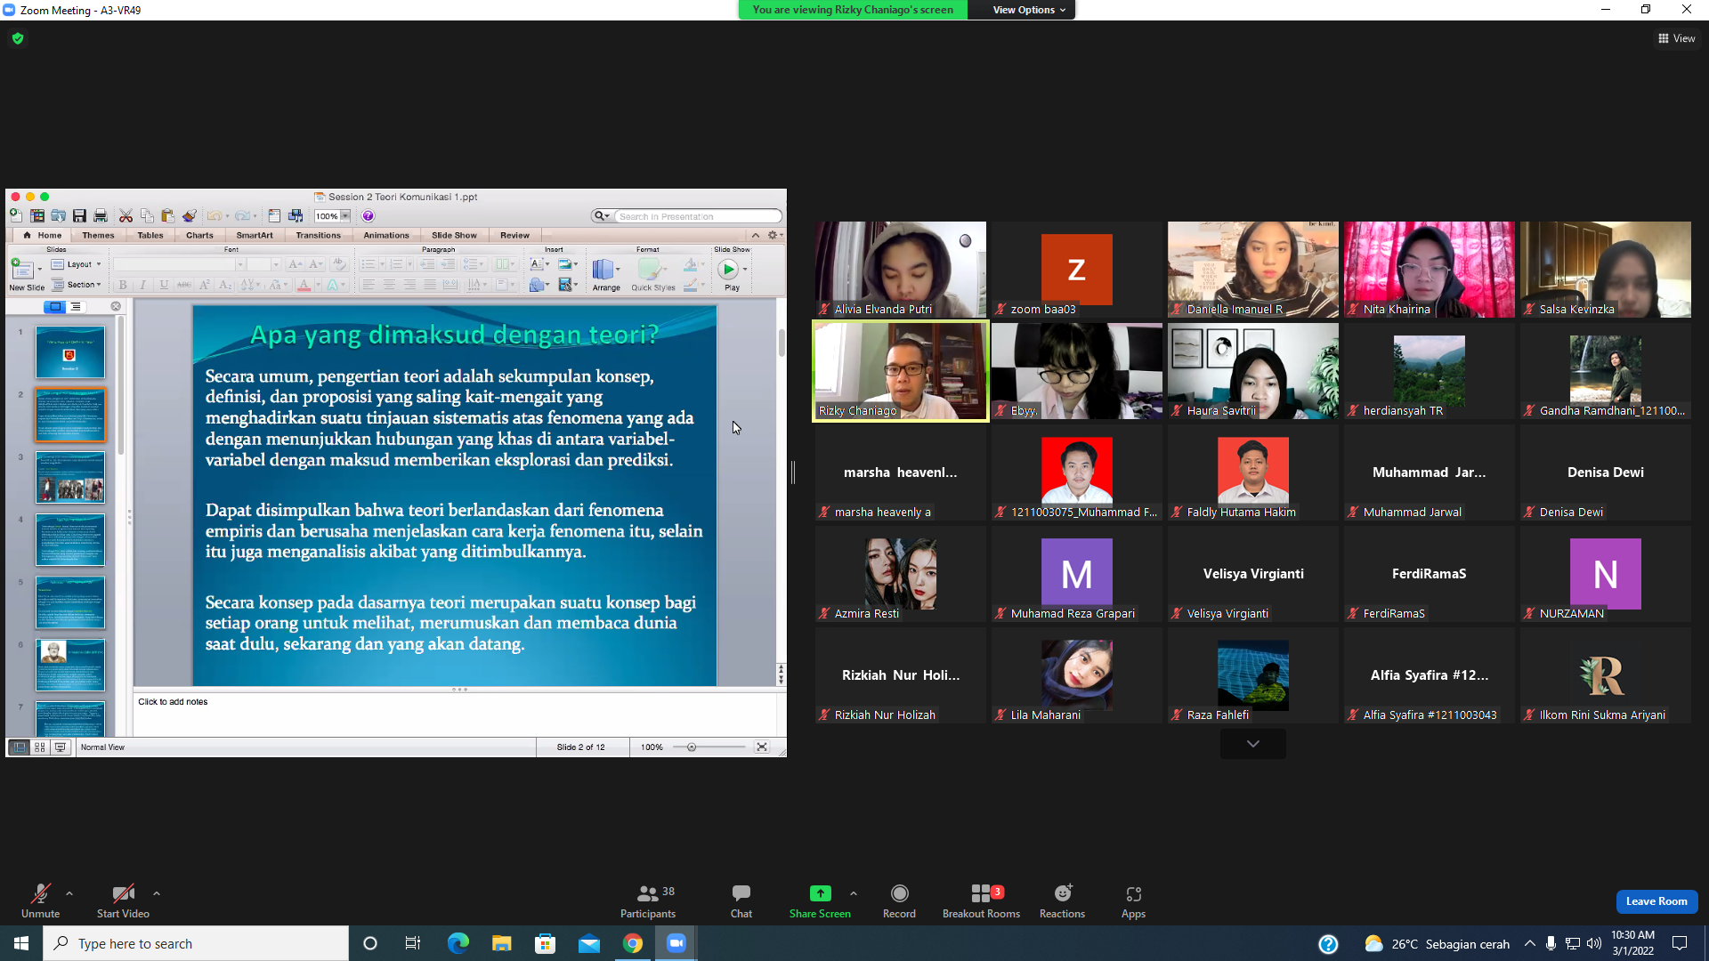Select the Tables ribbon tab
This screenshot has height=961, width=1709.
pos(150,236)
